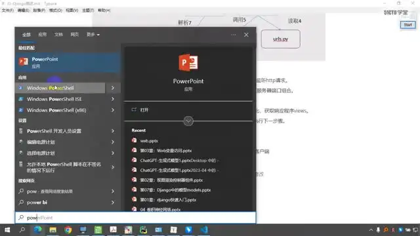This screenshot has height=236, width=420.
Task: Open PowerShell 开发人员设置 settings result
Action: [x=60, y=131]
